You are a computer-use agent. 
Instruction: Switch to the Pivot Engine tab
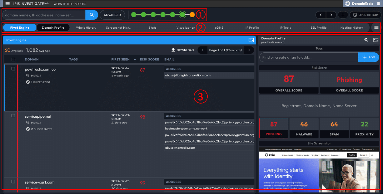[x=19, y=27]
